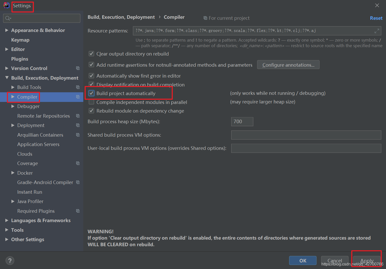Enable Compile independent modules in parallel
386x269 pixels.
tap(91, 102)
